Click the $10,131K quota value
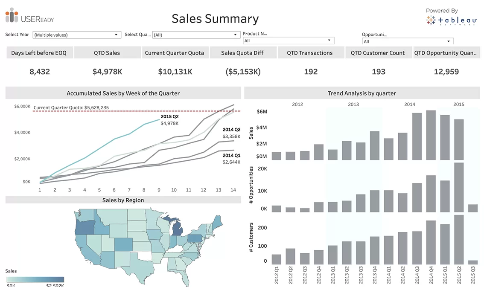484x290 pixels. (x=175, y=72)
